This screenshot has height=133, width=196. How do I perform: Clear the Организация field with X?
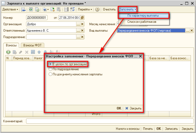click(83, 24)
